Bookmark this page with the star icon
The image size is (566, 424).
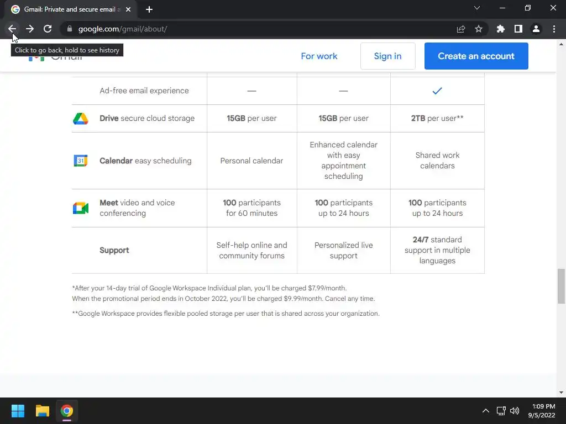point(479,29)
